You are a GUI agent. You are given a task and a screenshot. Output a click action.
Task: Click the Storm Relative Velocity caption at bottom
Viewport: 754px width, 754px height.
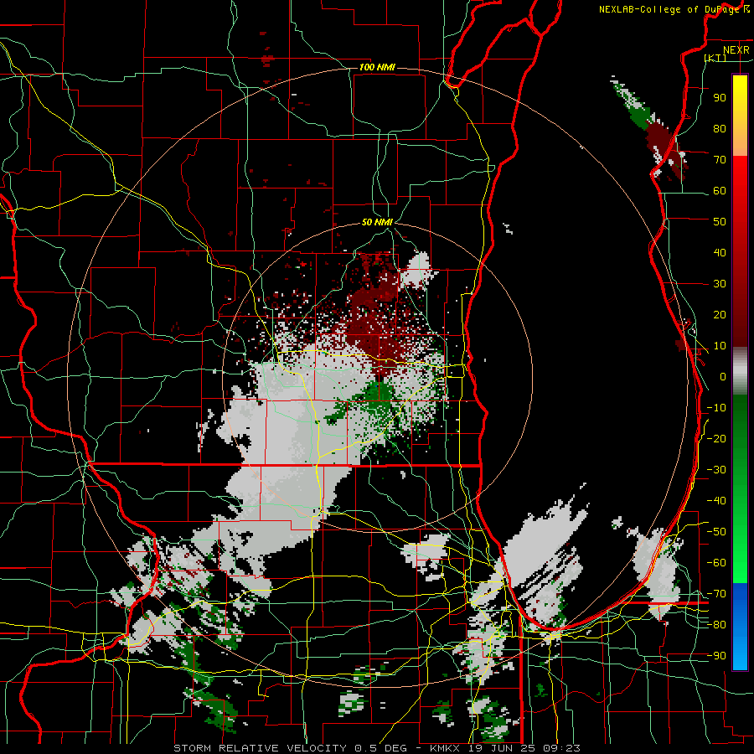(376, 748)
